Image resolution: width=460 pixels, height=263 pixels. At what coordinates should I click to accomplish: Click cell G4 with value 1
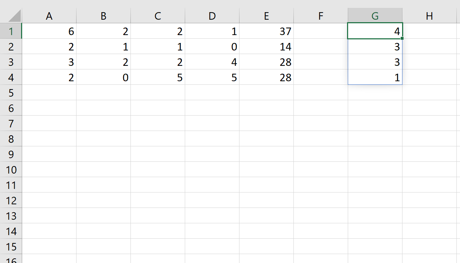pos(375,77)
